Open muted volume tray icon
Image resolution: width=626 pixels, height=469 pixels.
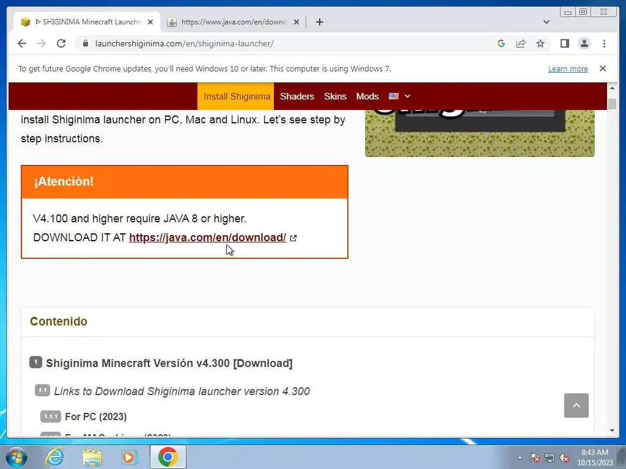(564, 457)
